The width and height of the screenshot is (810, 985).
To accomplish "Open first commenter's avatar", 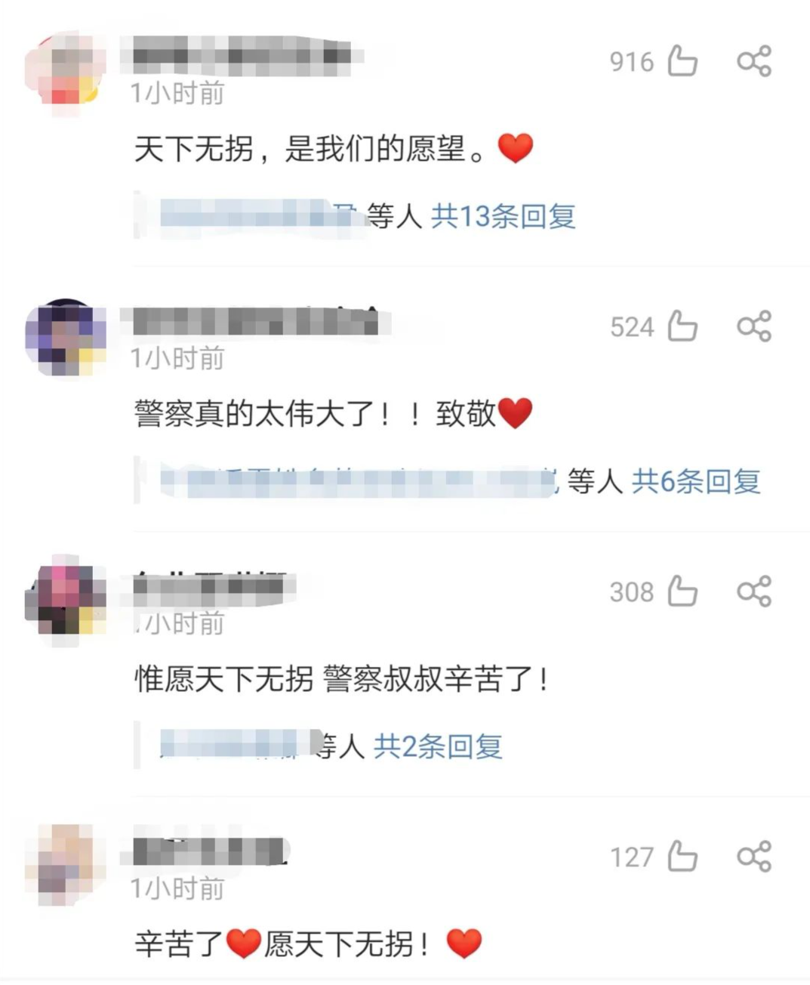I will coord(66,73).
